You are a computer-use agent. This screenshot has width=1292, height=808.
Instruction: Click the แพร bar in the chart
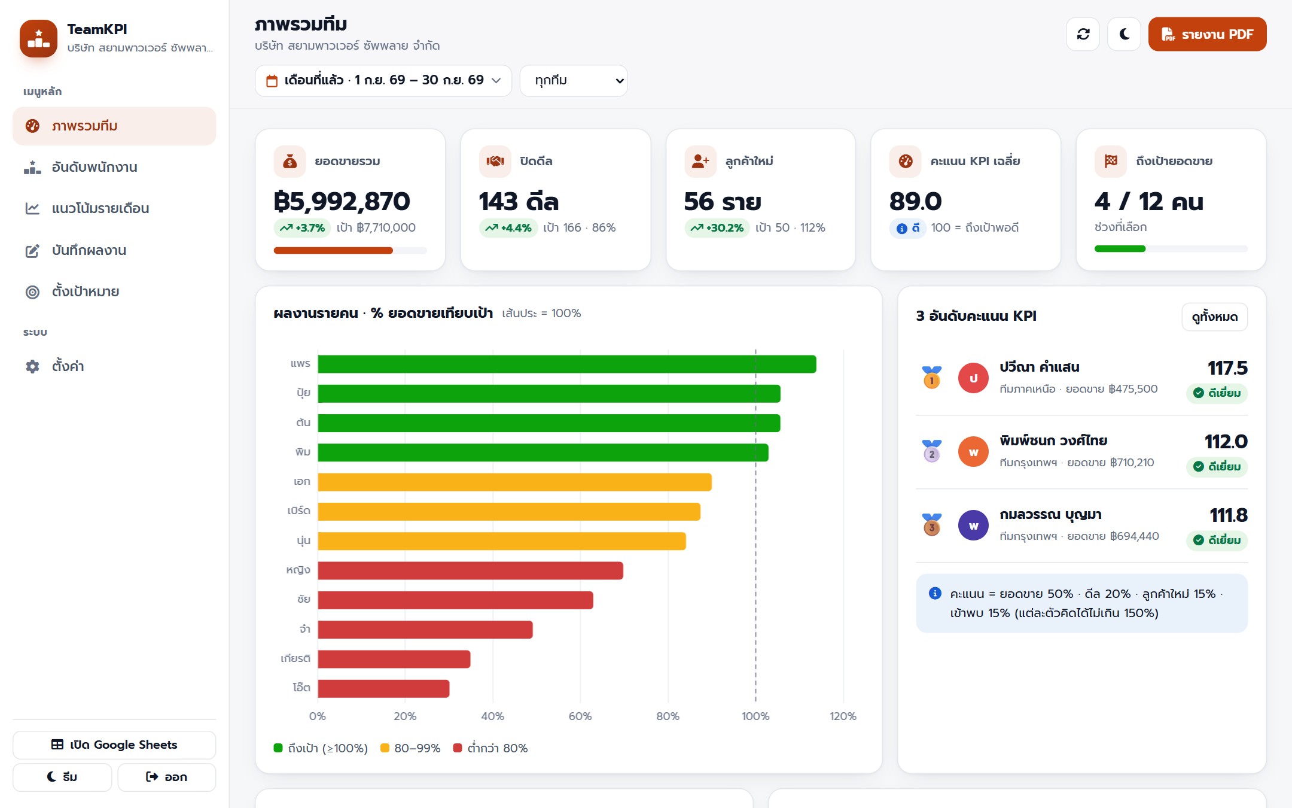point(567,364)
